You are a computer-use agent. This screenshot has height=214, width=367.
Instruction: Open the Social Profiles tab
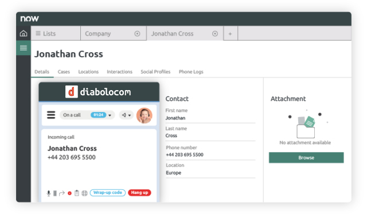coord(155,72)
